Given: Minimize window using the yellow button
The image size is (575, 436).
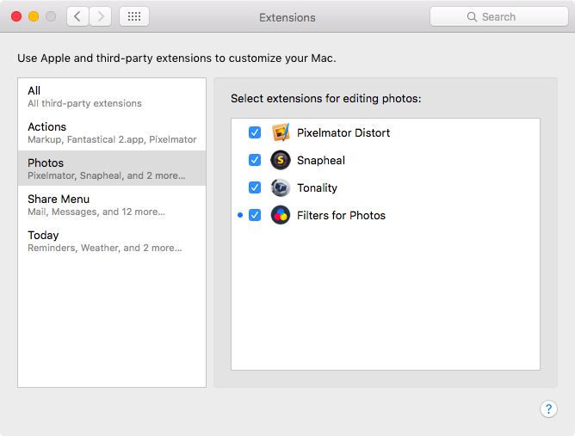Looking at the screenshot, I should 34,16.
